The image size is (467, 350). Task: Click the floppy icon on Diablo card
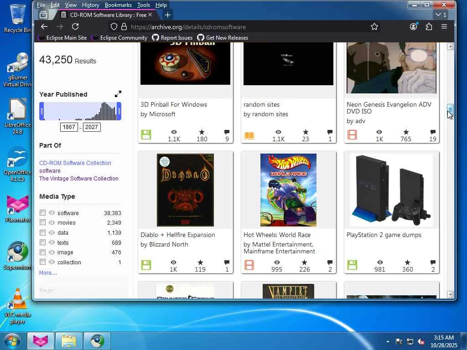click(x=146, y=265)
